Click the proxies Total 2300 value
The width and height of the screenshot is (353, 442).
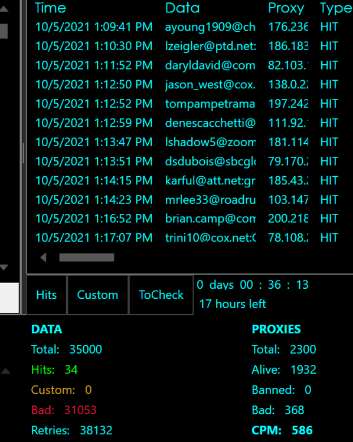click(303, 349)
